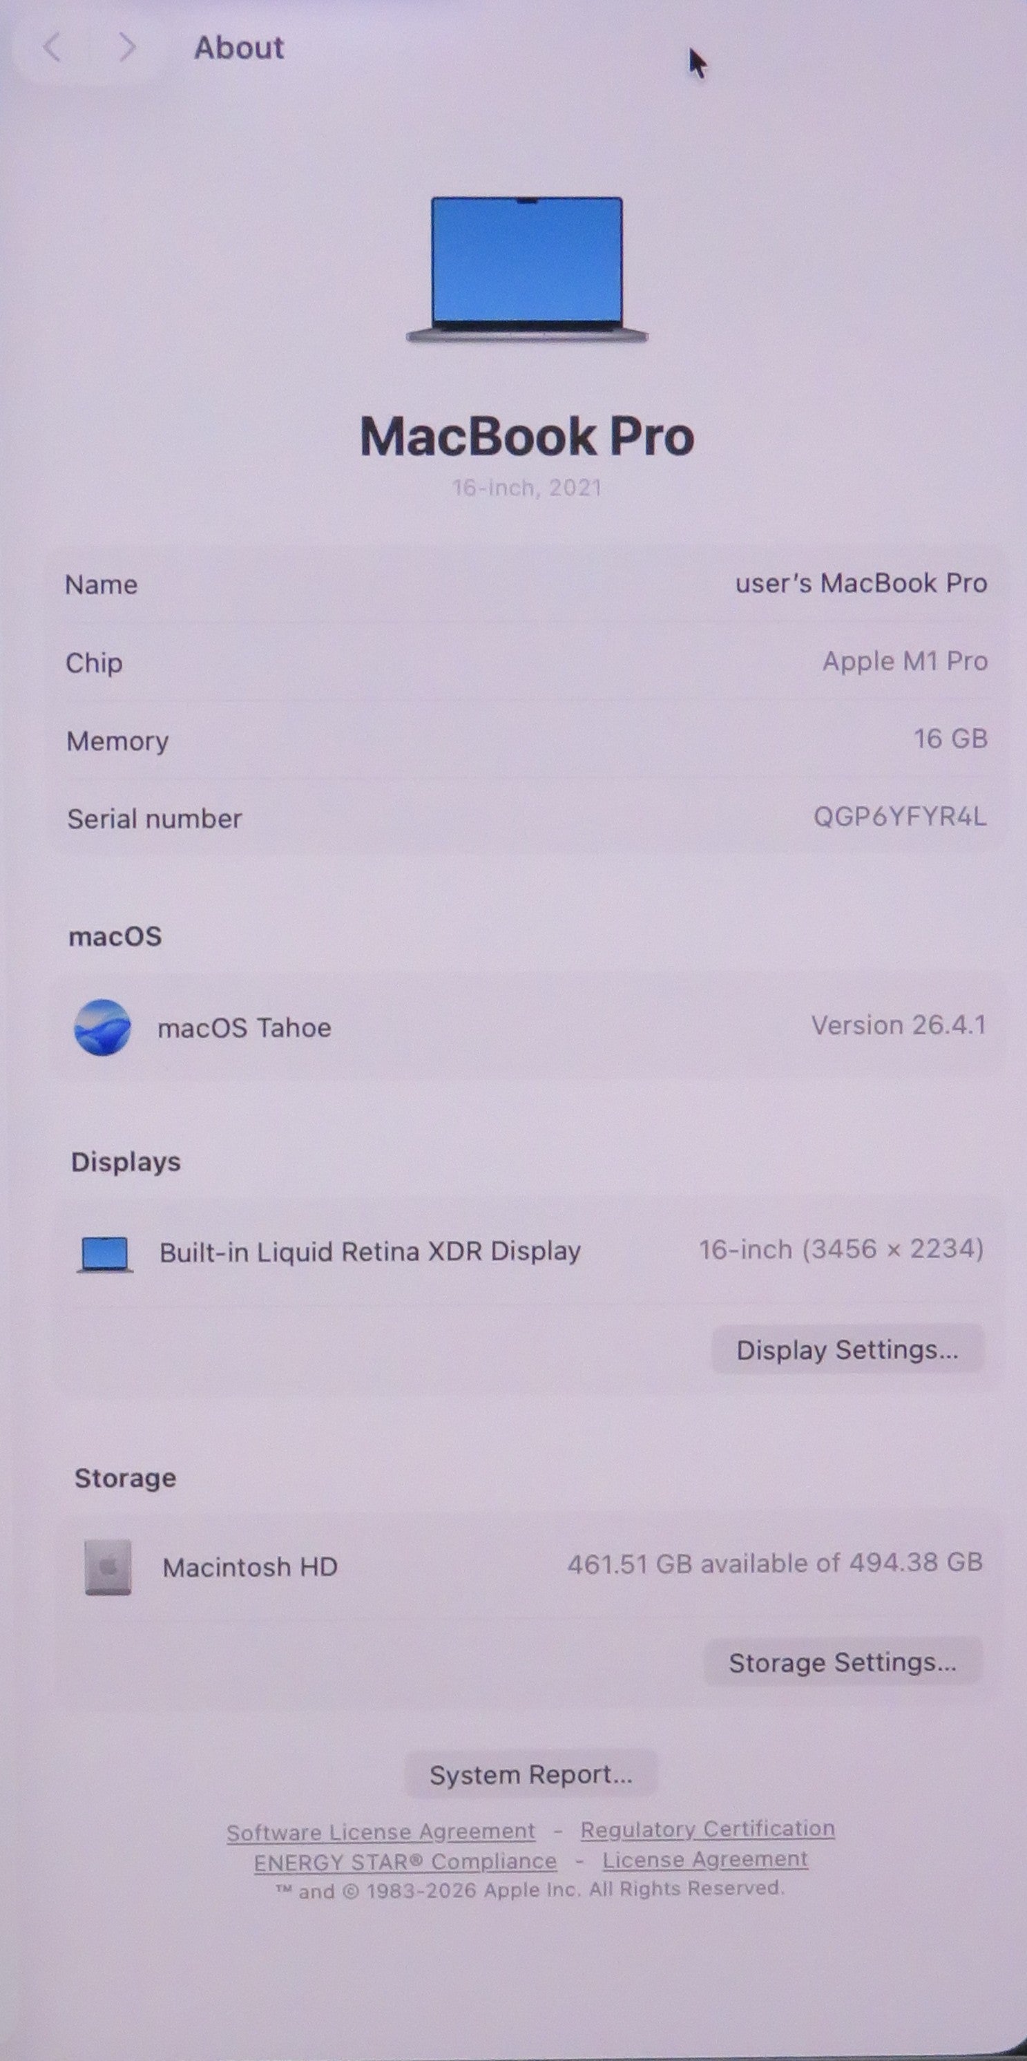This screenshot has width=1027, height=2061.
Task: Click the forward navigation chevron
Action: point(126,47)
